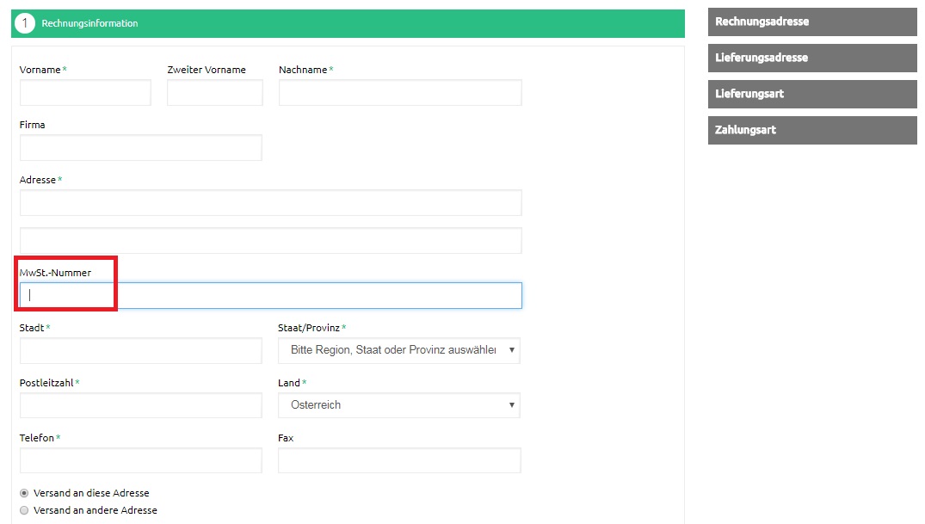Open the Lieferungsadresse sidebar step
925x524 pixels.
811,58
